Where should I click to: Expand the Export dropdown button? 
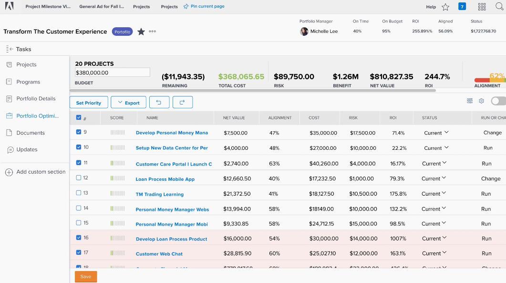(x=129, y=103)
